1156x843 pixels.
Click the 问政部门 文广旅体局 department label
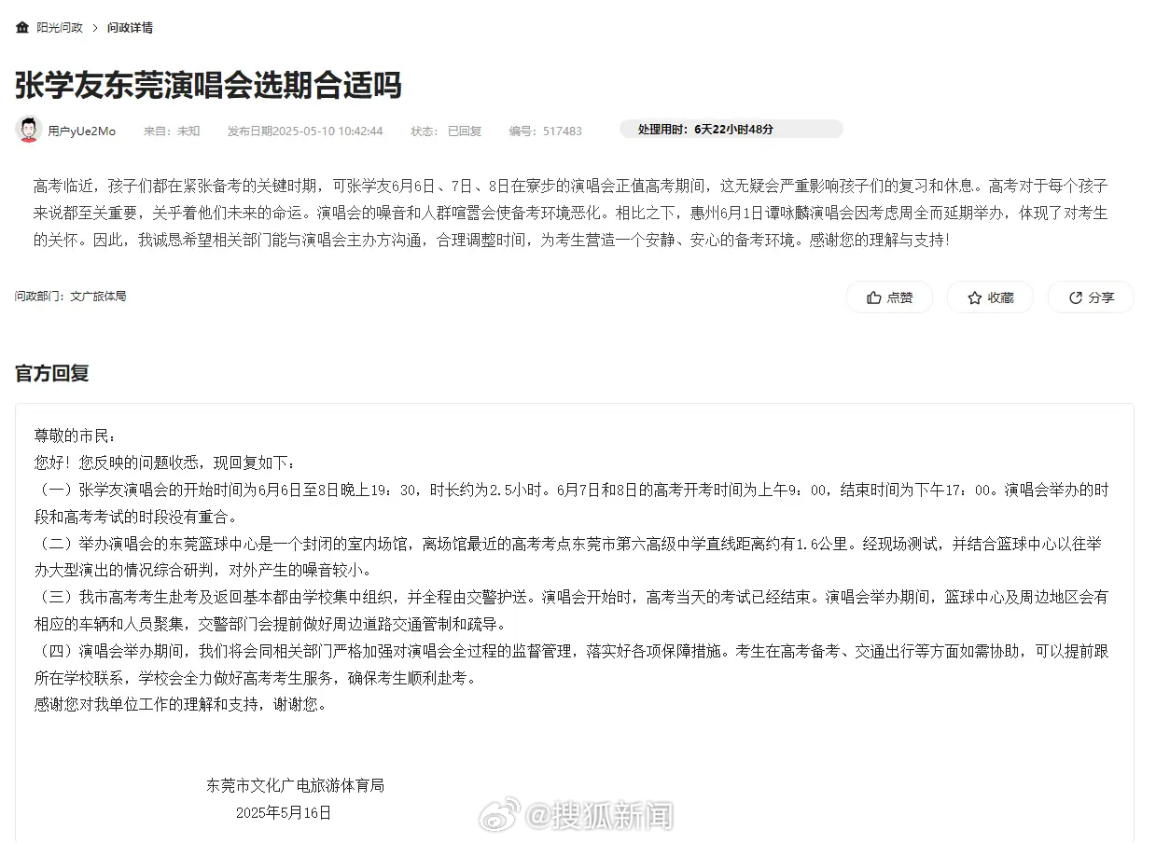pyautogui.click(x=70, y=296)
